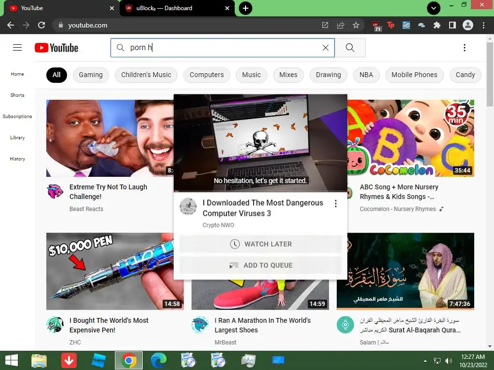
Task: Open ABC Song Nursery Rhymes title
Action: coord(399,192)
